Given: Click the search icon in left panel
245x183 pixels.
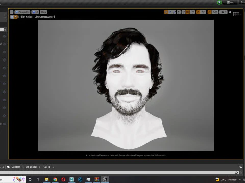Looking at the screenshot, I should tap(5, 29).
